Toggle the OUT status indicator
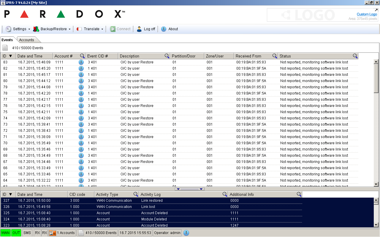Viewport: 380px width, 237px height. tap(16, 233)
